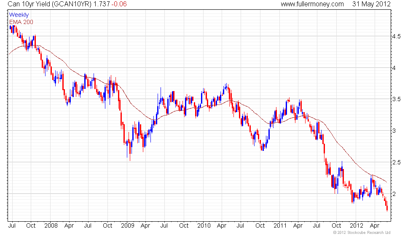Click the 2009 year marker on time axis

point(127,226)
